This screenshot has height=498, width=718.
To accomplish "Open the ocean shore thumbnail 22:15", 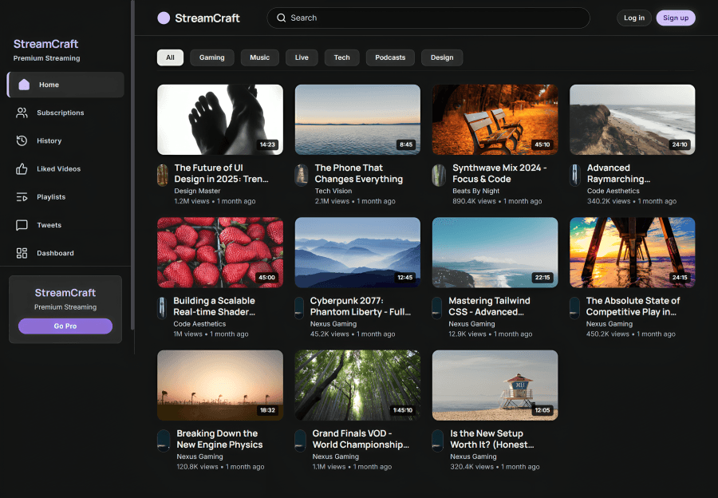I will coord(495,252).
